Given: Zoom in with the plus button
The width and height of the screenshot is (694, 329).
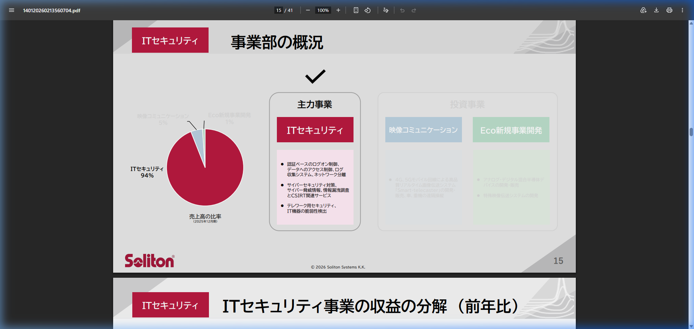Looking at the screenshot, I should pos(338,10).
